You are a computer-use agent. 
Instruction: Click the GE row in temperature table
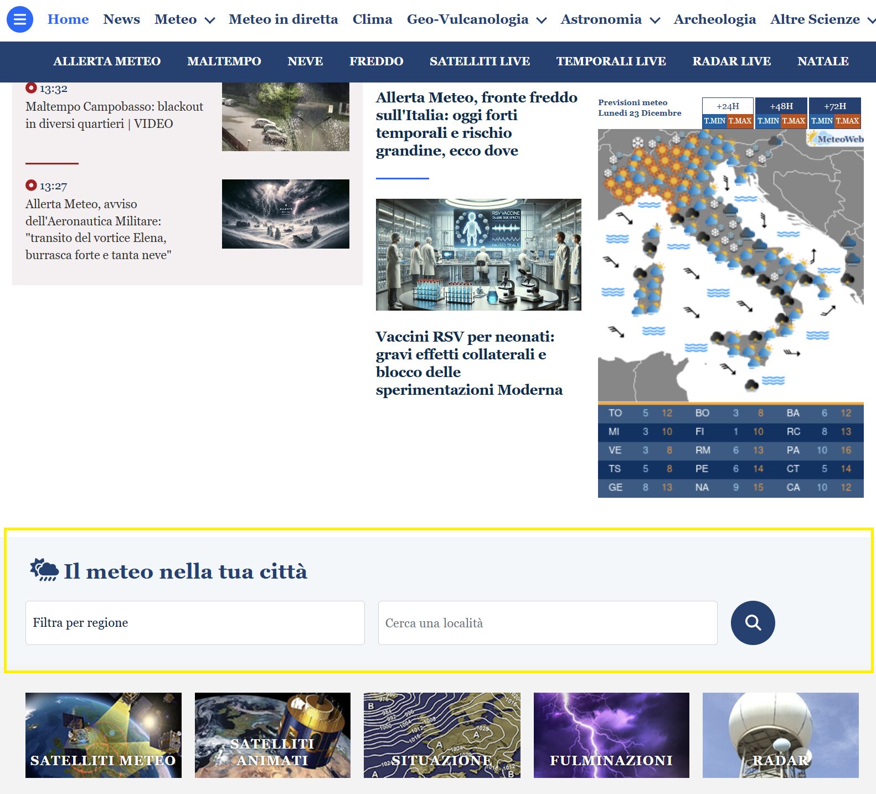640,487
